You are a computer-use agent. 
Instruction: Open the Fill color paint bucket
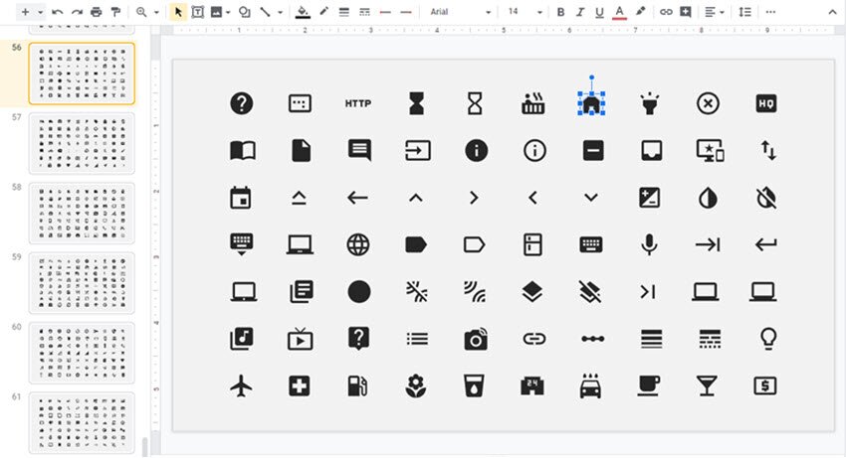pos(303,12)
